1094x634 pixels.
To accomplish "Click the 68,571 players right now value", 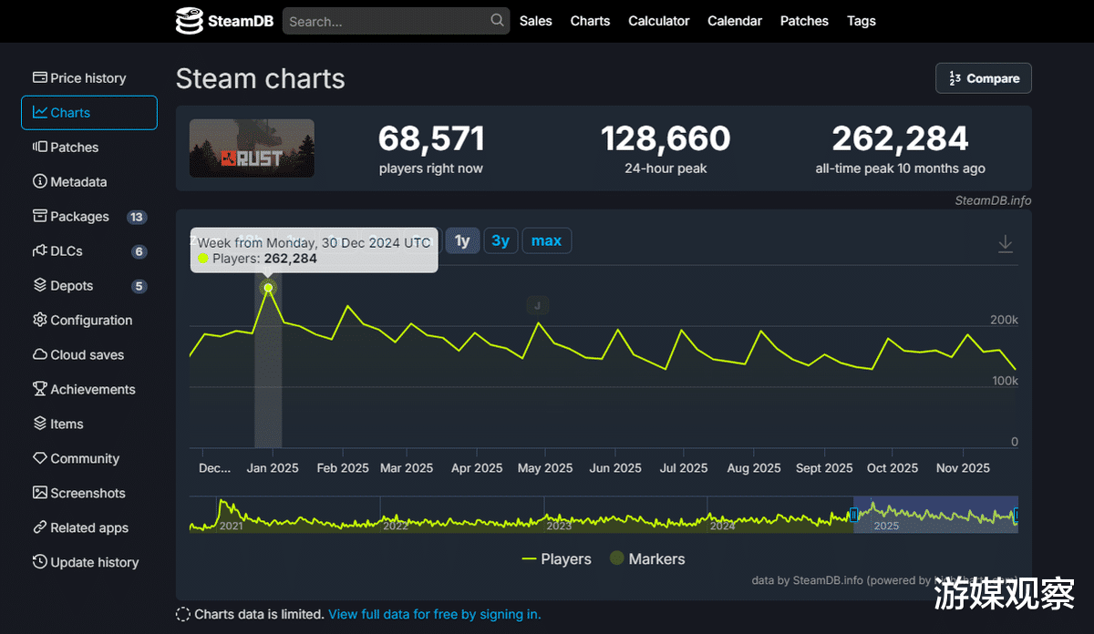I will (431, 138).
